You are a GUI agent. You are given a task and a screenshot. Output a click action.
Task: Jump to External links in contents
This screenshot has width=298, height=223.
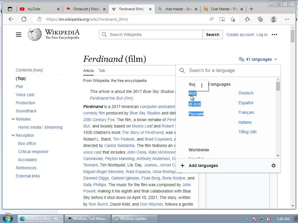28,176
